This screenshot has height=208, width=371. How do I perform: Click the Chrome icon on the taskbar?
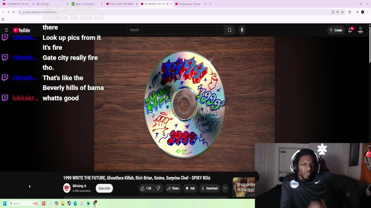pos(95,203)
